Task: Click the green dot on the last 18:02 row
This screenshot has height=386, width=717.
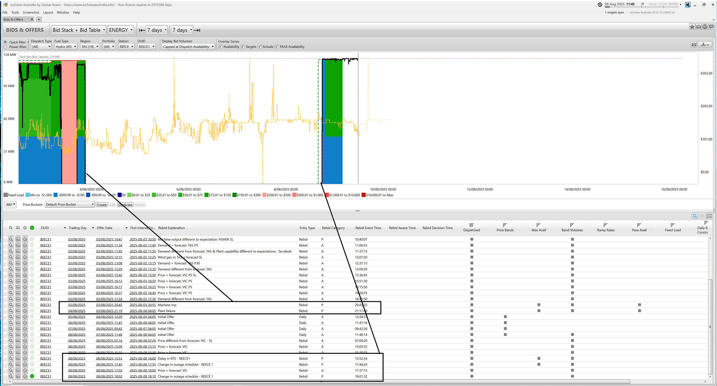Action: pyautogui.click(x=32, y=376)
